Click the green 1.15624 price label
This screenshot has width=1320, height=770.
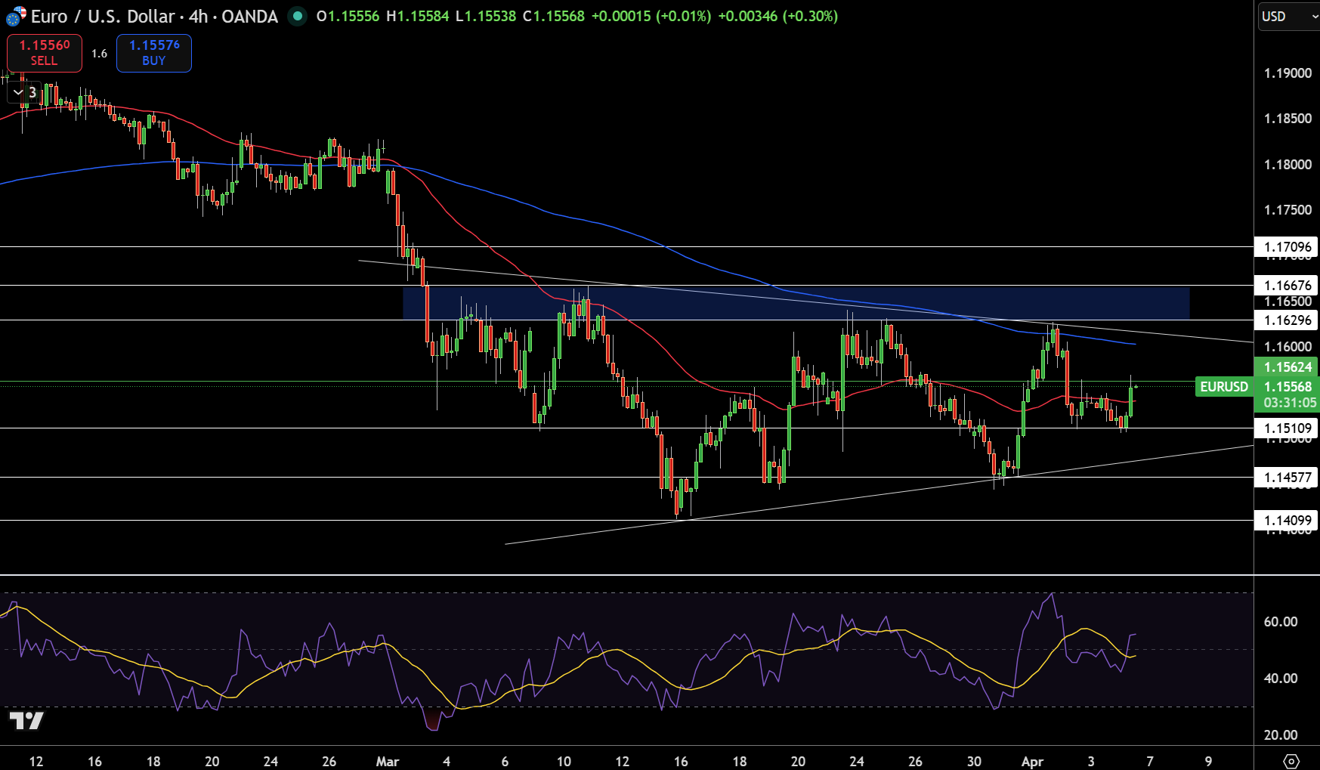[x=1287, y=367]
